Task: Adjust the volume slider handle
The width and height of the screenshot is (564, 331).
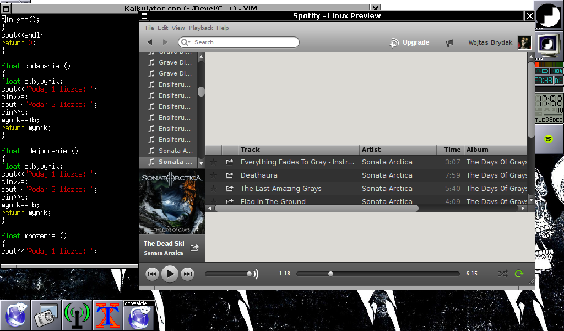Action: (x=249, y=274)
